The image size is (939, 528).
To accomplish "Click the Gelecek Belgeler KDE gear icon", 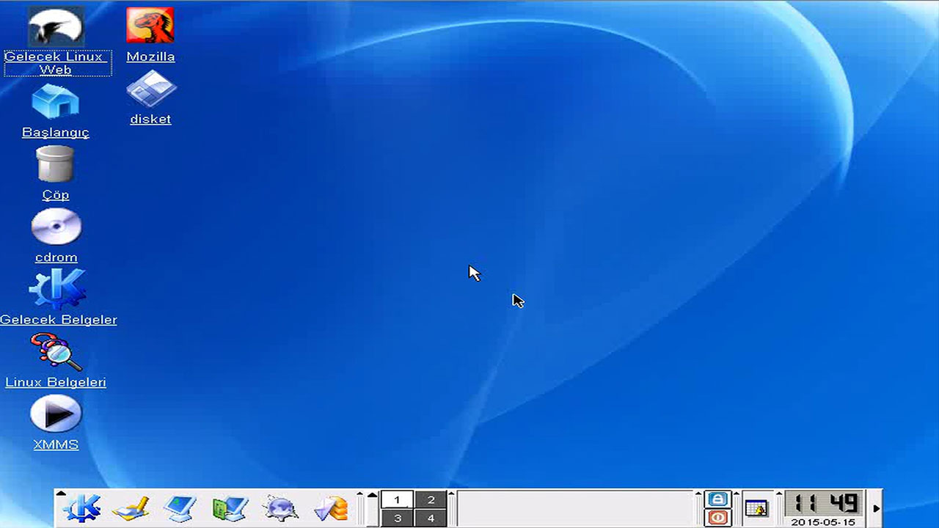I will click(x=57, y=289).
